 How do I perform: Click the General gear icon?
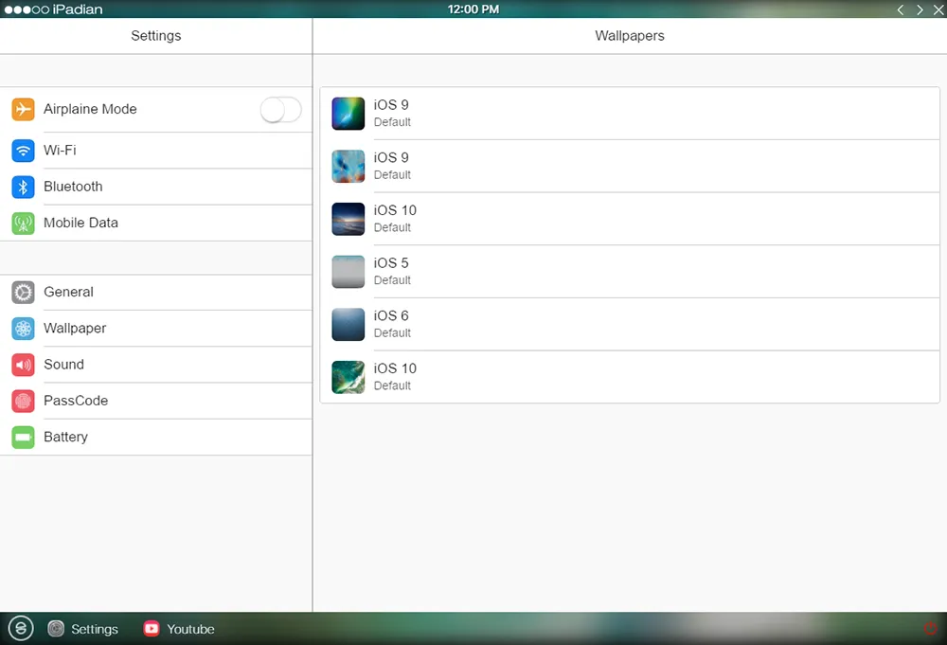(23, 293)
